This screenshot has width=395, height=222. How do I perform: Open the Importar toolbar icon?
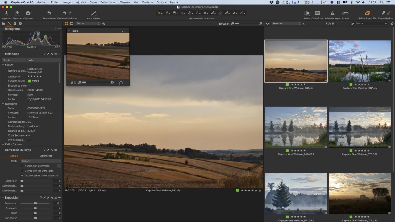6,13
